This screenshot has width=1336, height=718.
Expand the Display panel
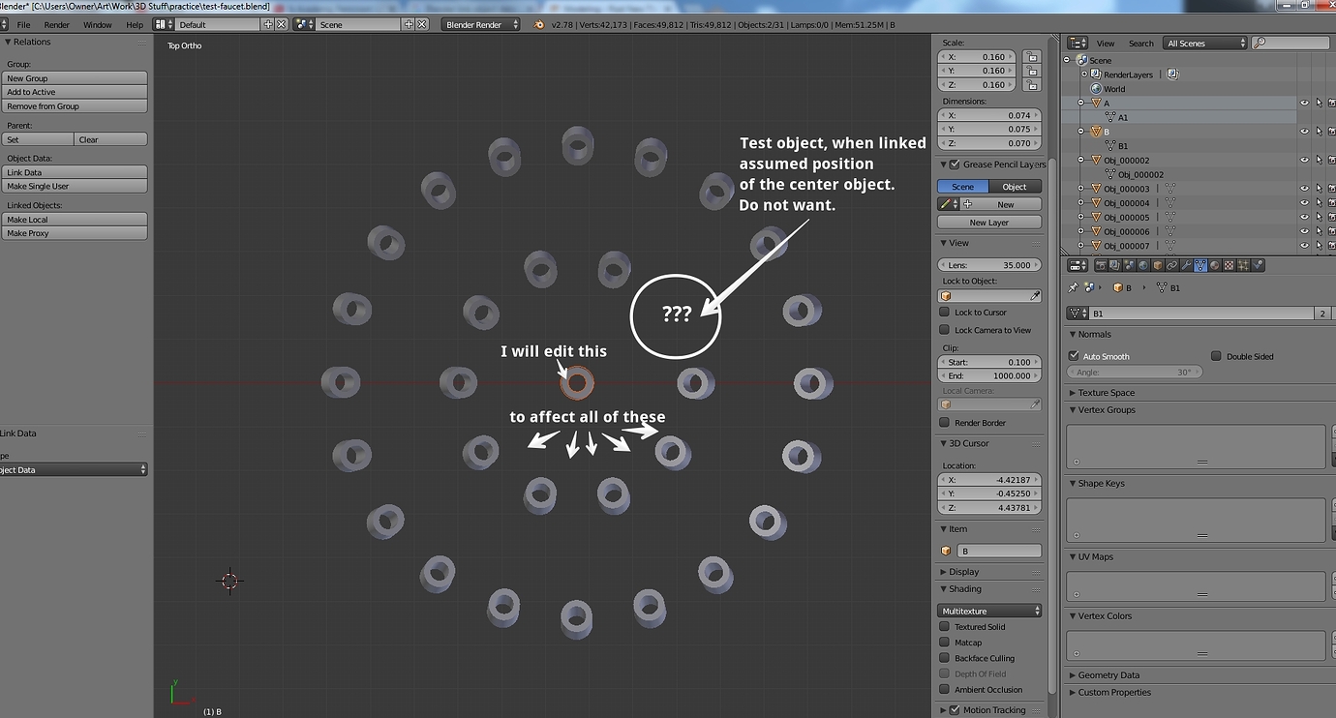[x=962, y=572]
